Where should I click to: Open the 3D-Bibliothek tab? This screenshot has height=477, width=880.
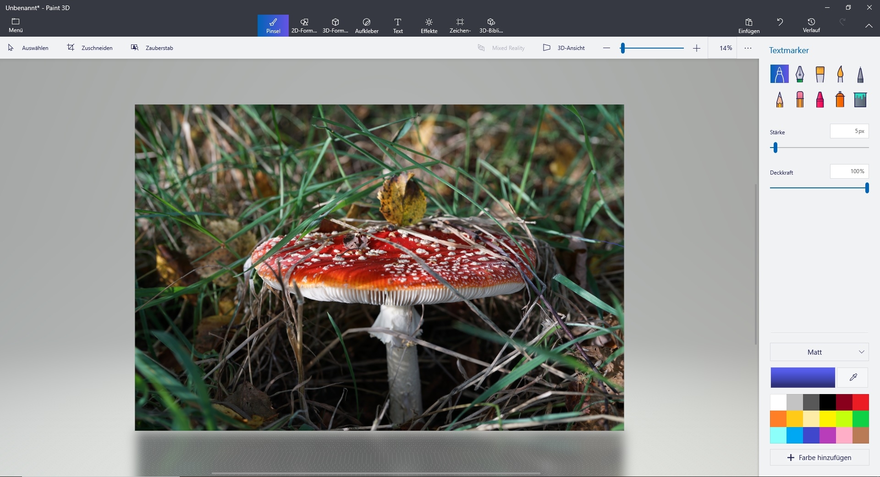coord(491,26)
